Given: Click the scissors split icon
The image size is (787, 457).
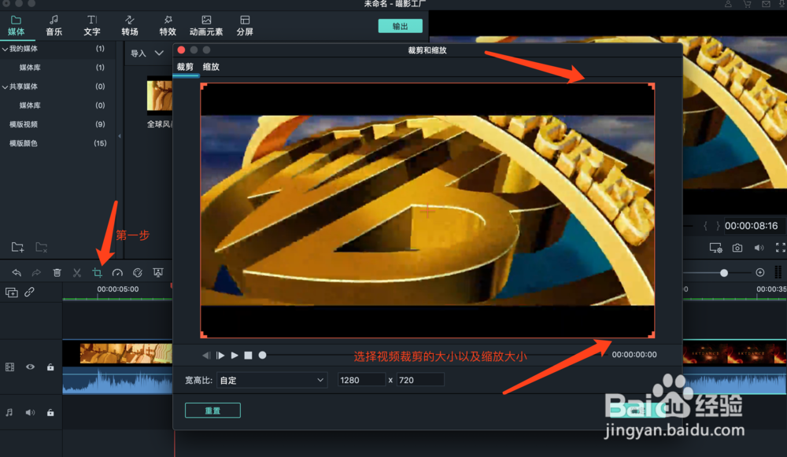Looking at the screenshot, I should [x=77, y=272].
